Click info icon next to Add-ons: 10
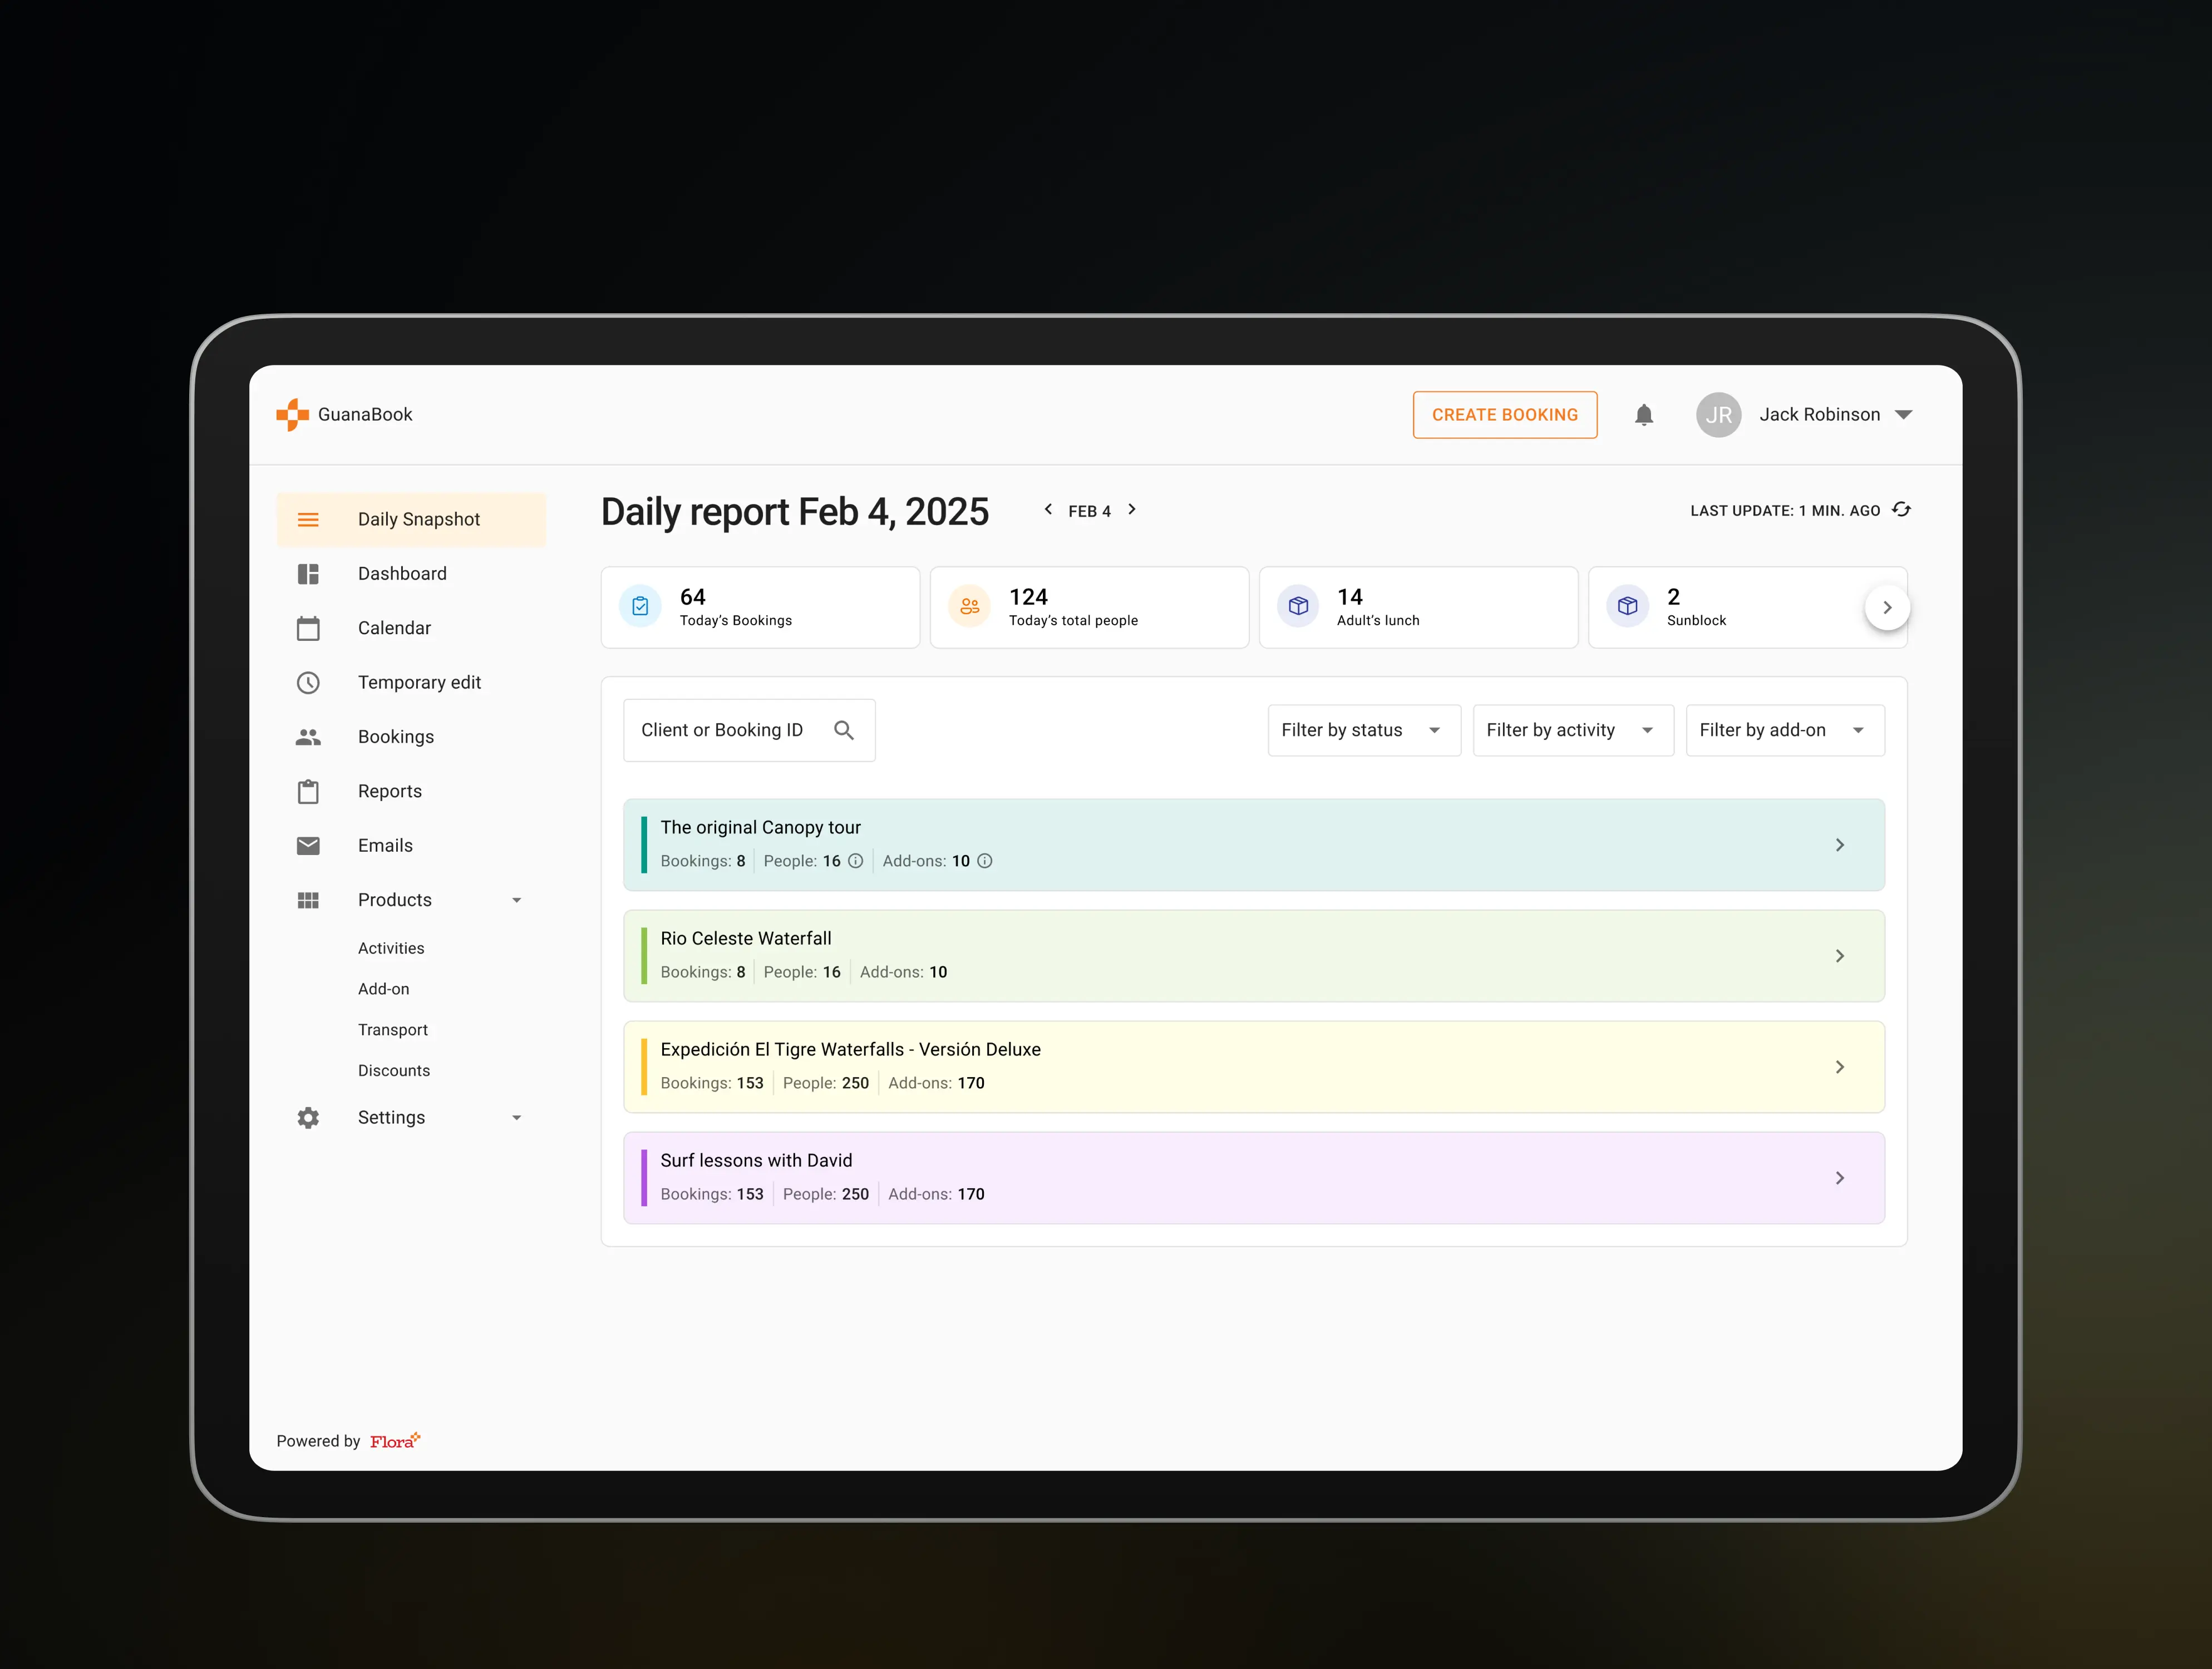The height and width of the screenshot is (1669, 2212). pos(984,861)
